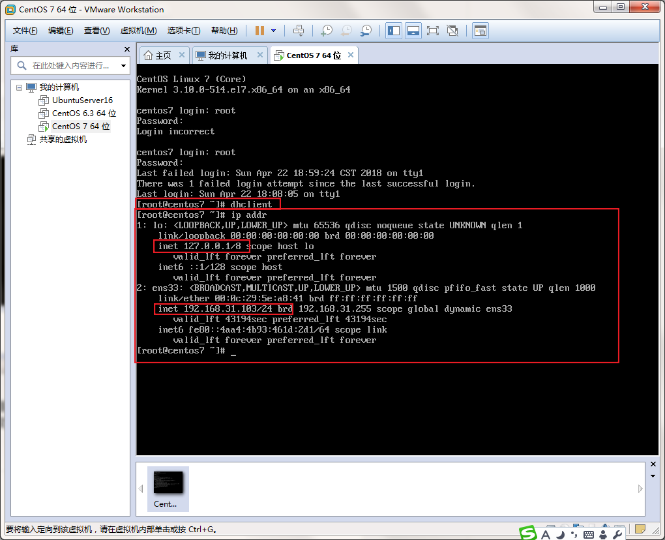The width and height of the screenshot is (665, 540).
Task: Revert the virtual machine to a snapshot
Action: pyautogui.click(x=346, y=31)
